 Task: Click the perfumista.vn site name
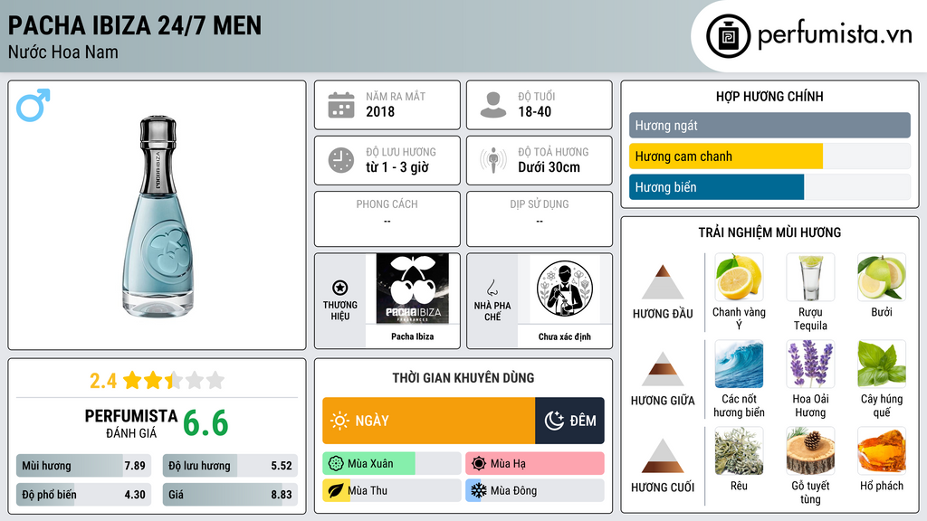click(835, 35)
